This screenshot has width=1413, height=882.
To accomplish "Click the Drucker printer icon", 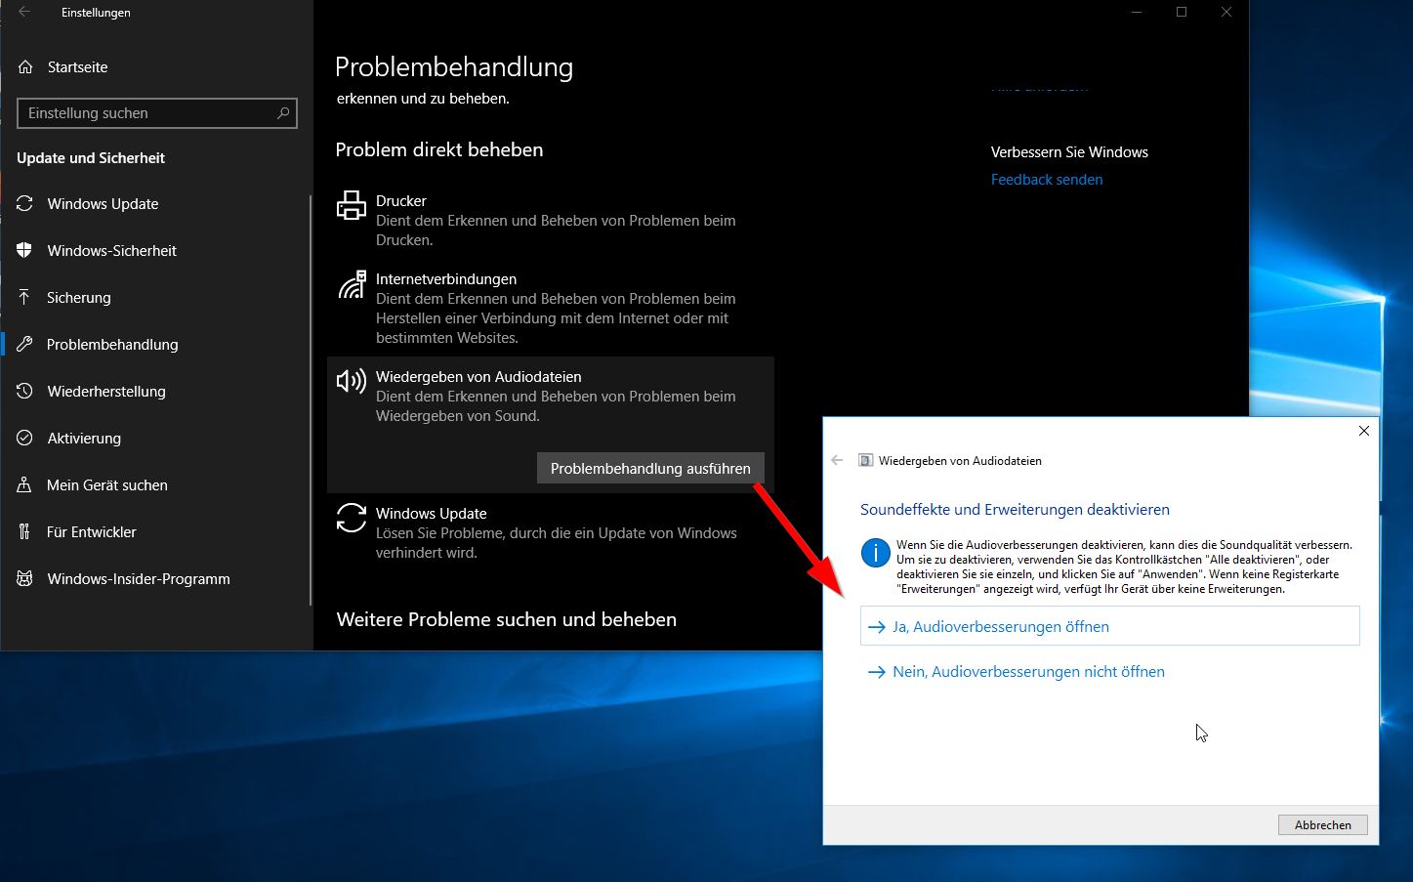I will [352, 205].
